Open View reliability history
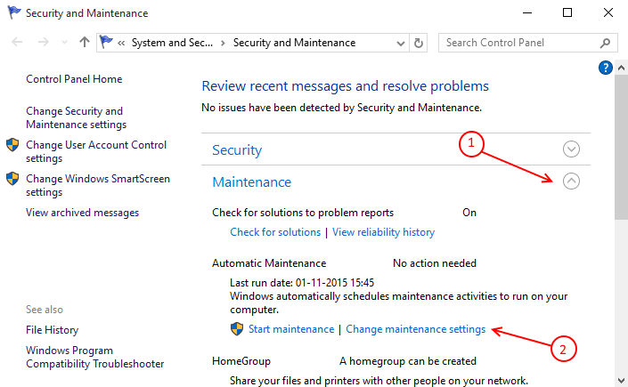 (383, 232)
